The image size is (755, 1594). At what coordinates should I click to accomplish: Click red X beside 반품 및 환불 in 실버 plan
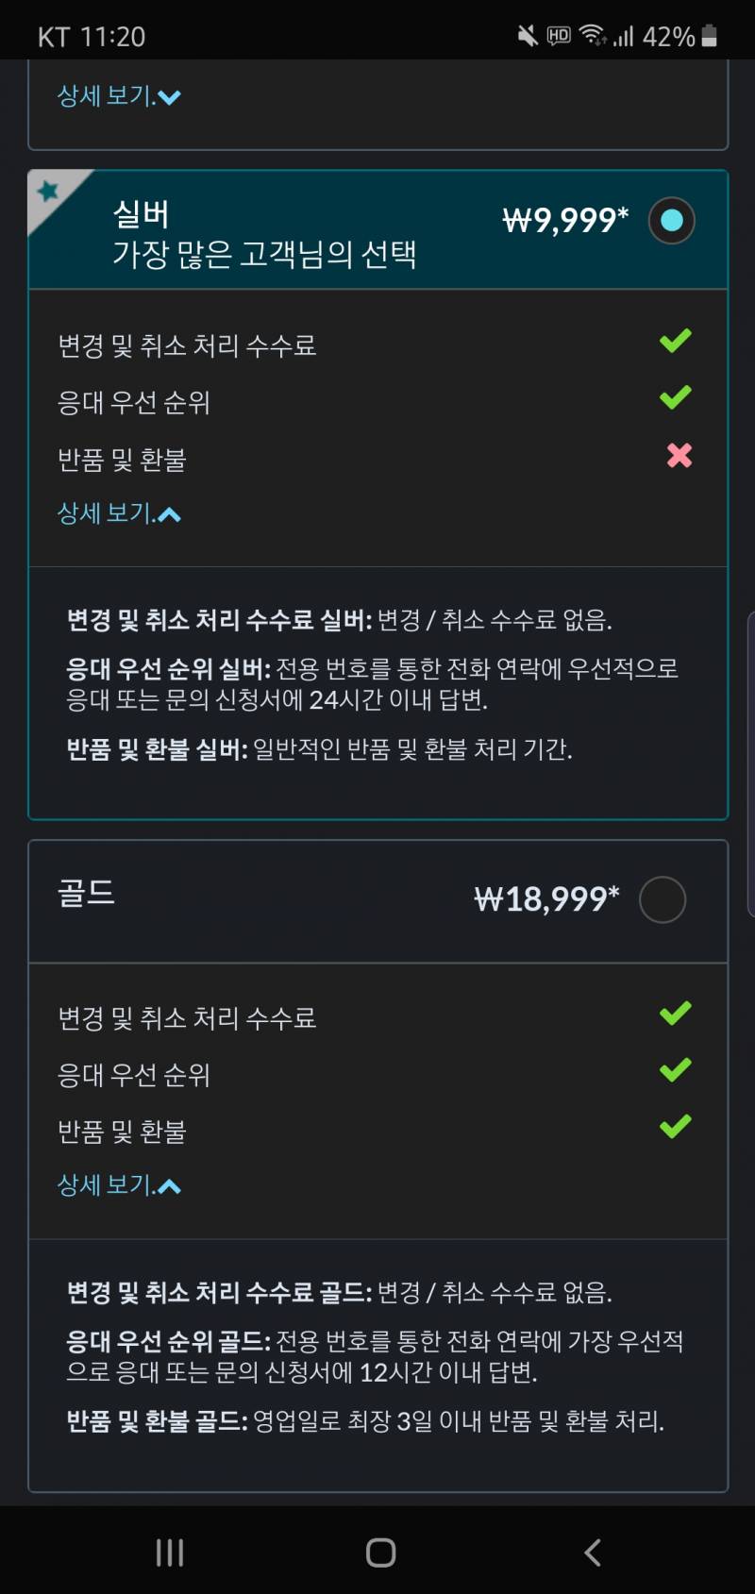coord(678,456)
